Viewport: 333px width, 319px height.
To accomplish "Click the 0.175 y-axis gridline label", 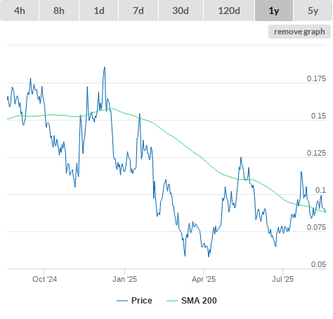I will click(x=316, y=79).
